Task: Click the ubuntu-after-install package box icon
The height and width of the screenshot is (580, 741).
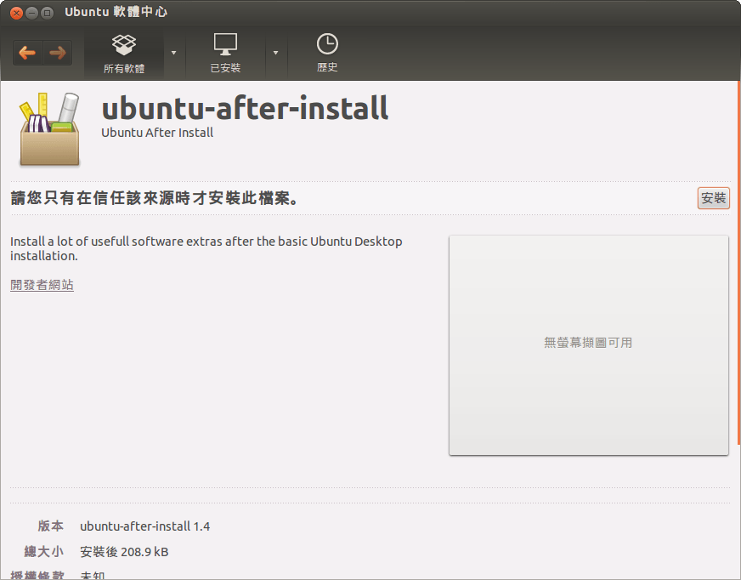Action: click(49, 129)
